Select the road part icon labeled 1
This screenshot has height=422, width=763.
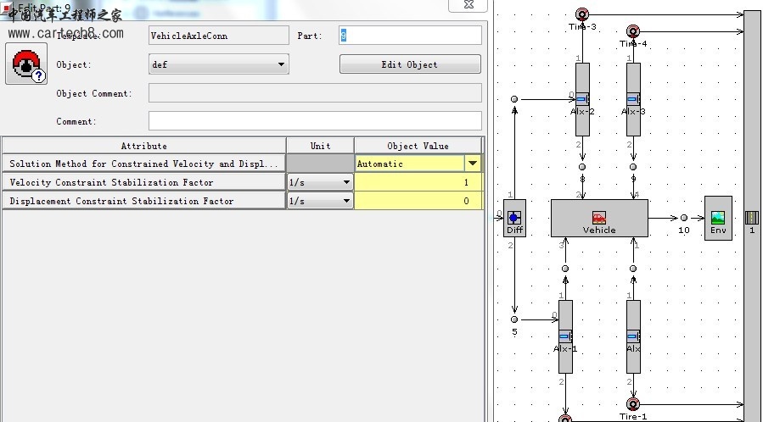pos(752,218)
